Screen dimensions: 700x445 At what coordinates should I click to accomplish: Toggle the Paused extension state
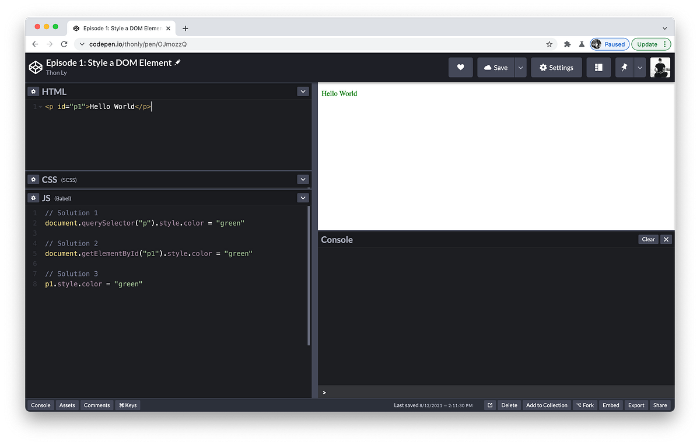(x=610, y=44)
